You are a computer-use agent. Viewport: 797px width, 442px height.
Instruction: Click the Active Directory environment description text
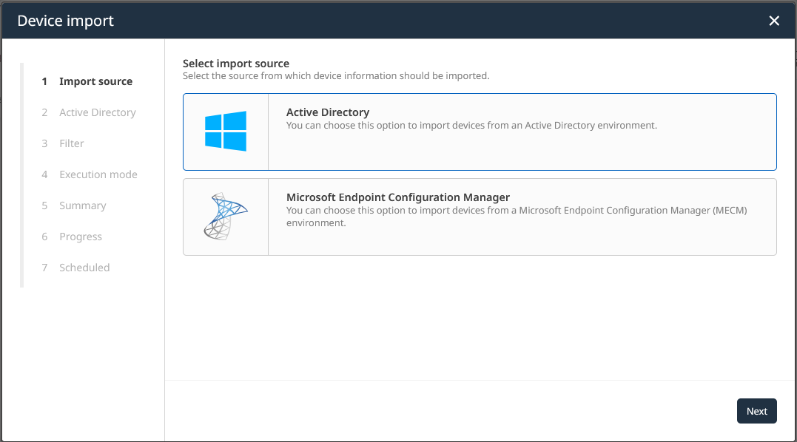[471, 126]
